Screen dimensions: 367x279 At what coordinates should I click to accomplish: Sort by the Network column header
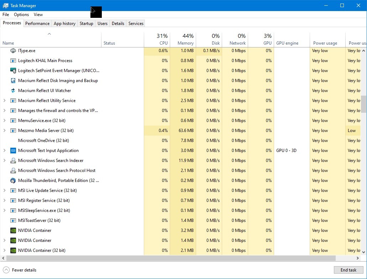(235, 40)
